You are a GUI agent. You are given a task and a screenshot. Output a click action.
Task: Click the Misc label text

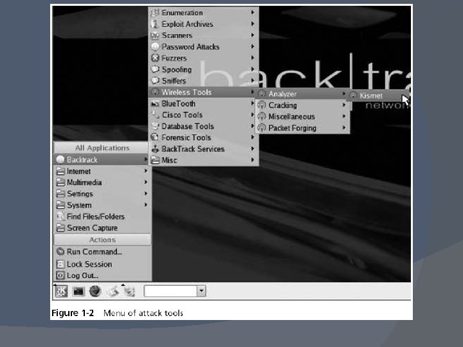point(169,160)
